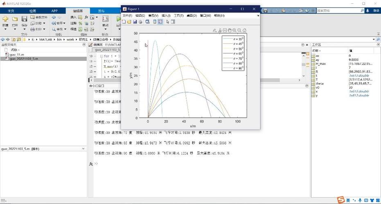Expand the New (新建) dropdown arrow
The width and height of the screenshot is (381, 204).
coord(5,29)
